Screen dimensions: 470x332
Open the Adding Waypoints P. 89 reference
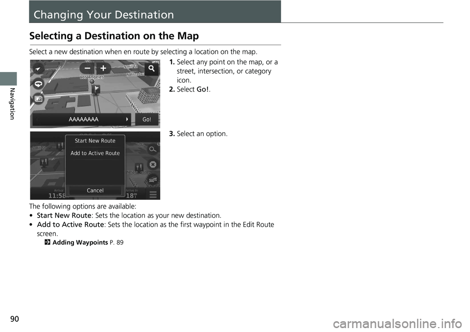point(84,242)
